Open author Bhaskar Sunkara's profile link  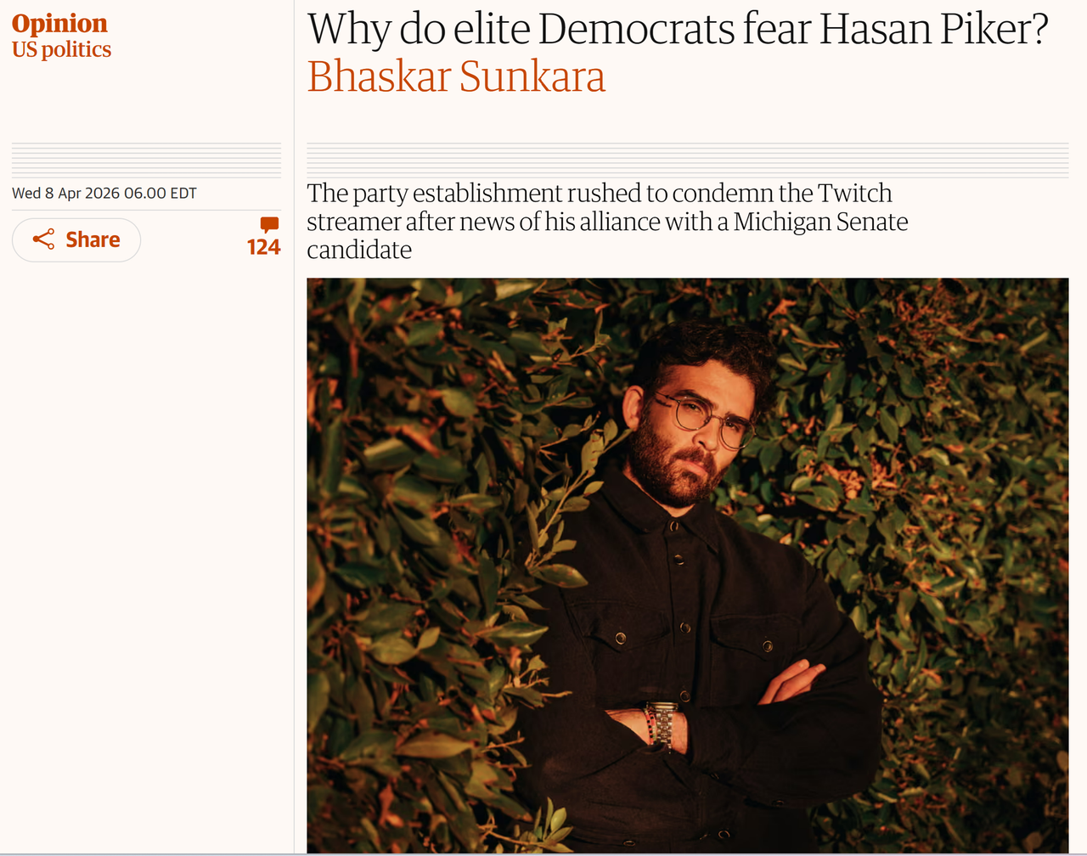[x=456, y=76]
